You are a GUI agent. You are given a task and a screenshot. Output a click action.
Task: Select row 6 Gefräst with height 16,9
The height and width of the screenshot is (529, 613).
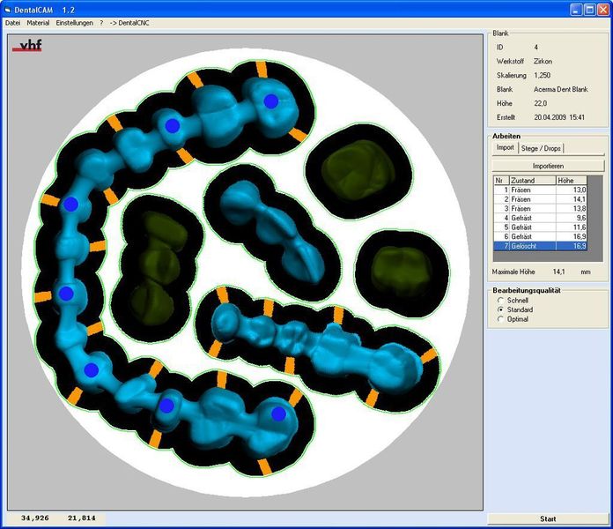(540, 236)
